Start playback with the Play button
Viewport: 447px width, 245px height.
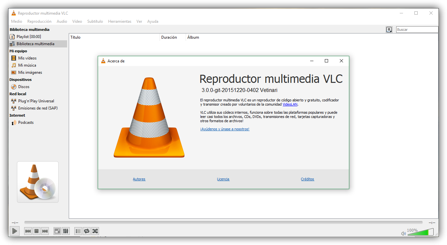(15, 231)
